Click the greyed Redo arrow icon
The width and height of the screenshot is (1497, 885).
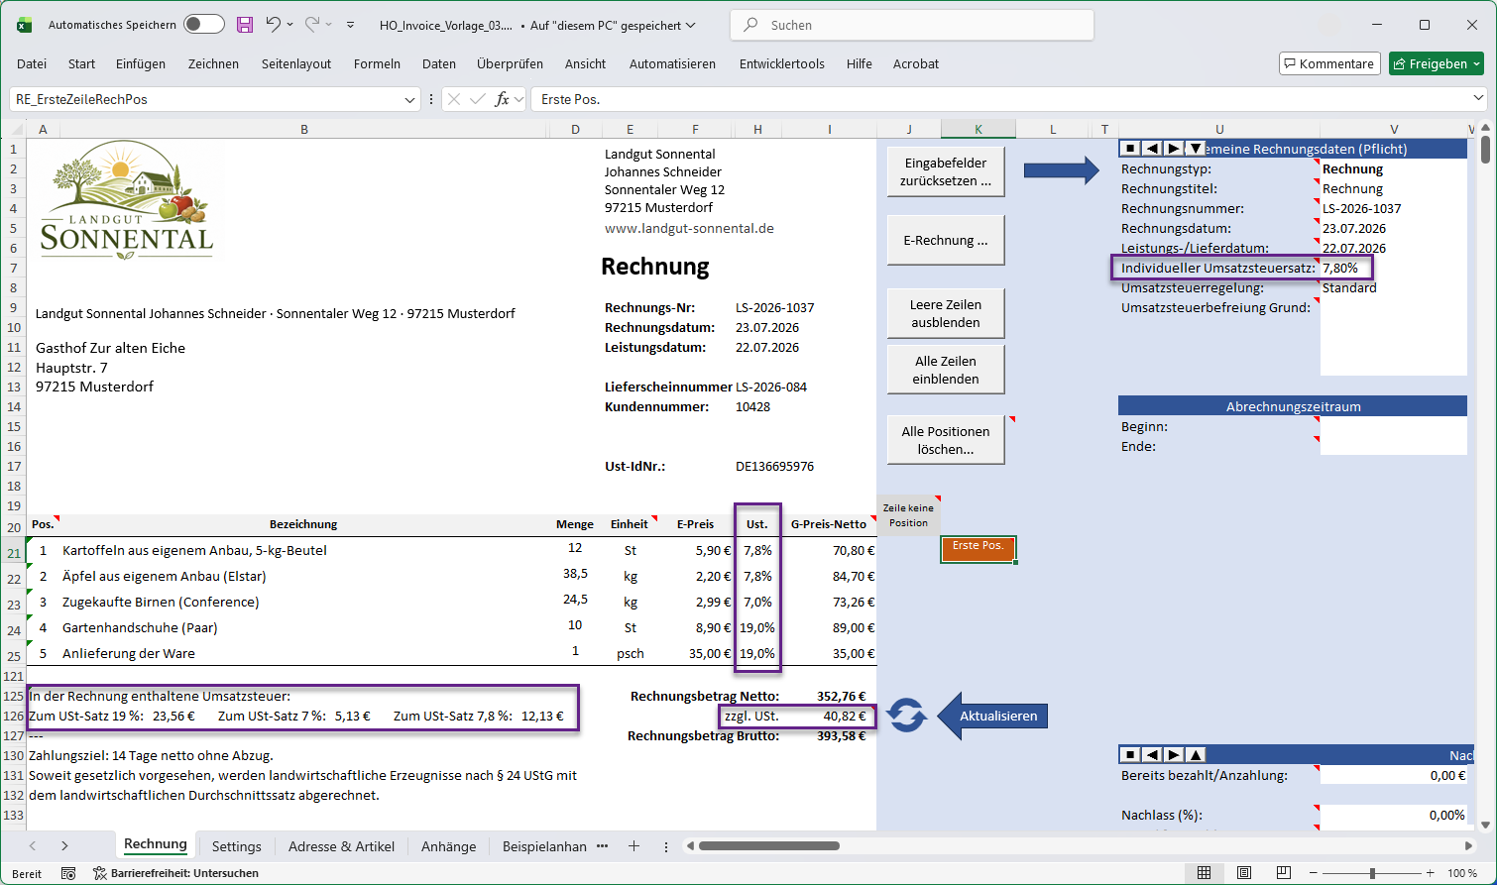coord(312,25)
